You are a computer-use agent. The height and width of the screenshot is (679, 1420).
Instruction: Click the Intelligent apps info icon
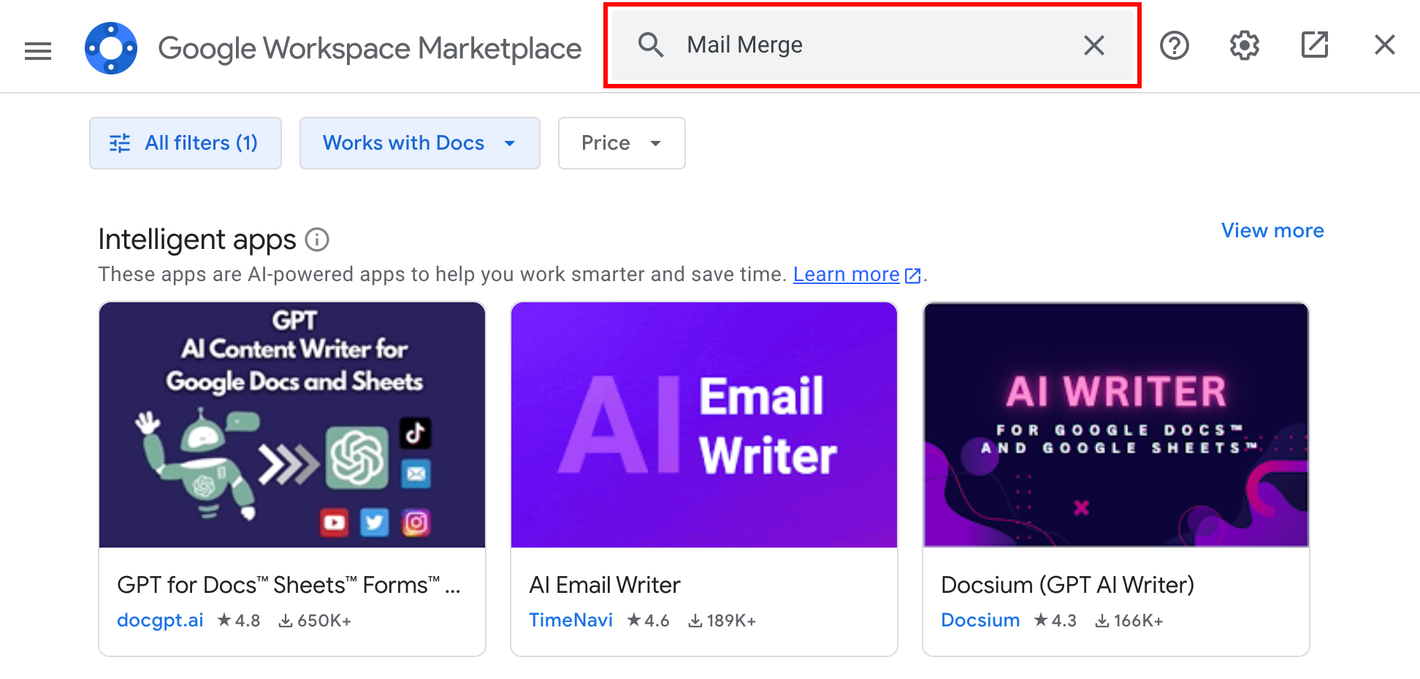tap(317, 239)
